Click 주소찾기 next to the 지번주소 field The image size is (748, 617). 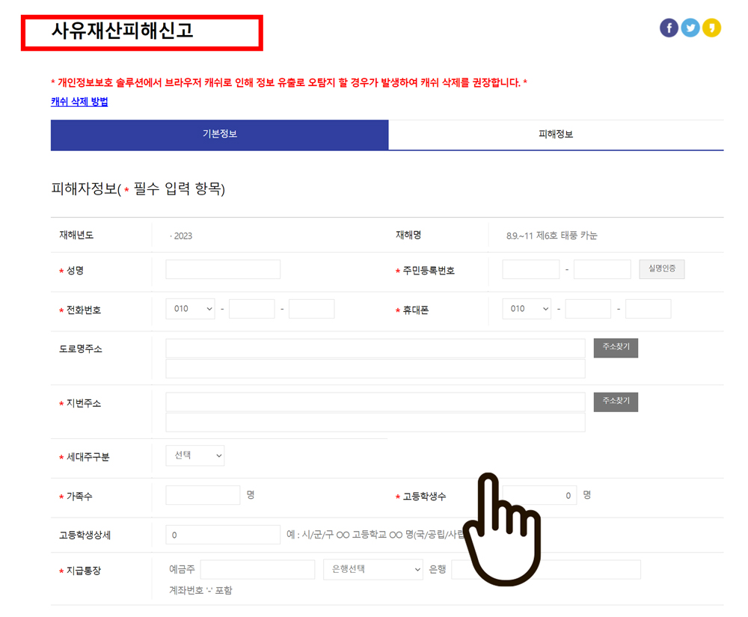click(x=615, y=402)
